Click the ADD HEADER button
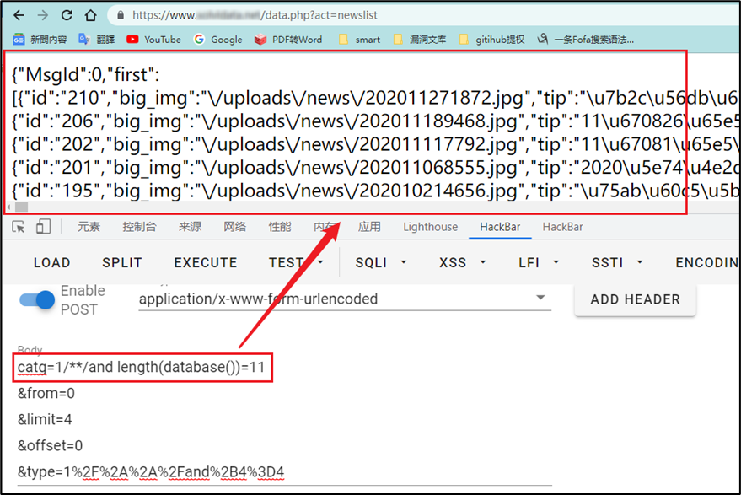Screen dimensions: 741x495 tap(635, 299)
